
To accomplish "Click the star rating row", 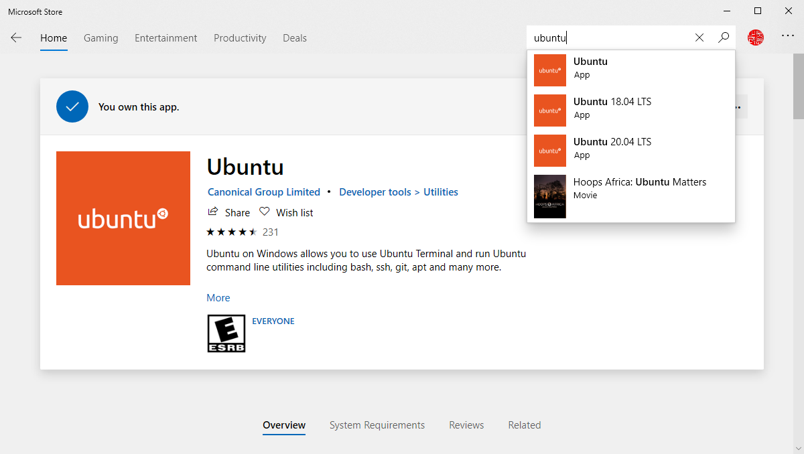I will tap(232, 232).
